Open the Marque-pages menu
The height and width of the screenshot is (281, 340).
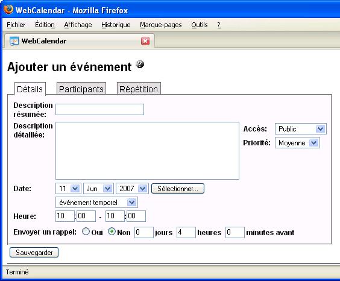click(161, 25)
